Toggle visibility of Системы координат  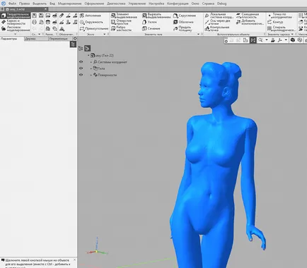(81, 62)
